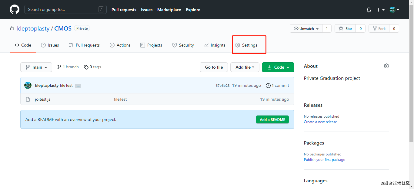
Task: Click the GitHub octocat logo
Action: [15, 9]
